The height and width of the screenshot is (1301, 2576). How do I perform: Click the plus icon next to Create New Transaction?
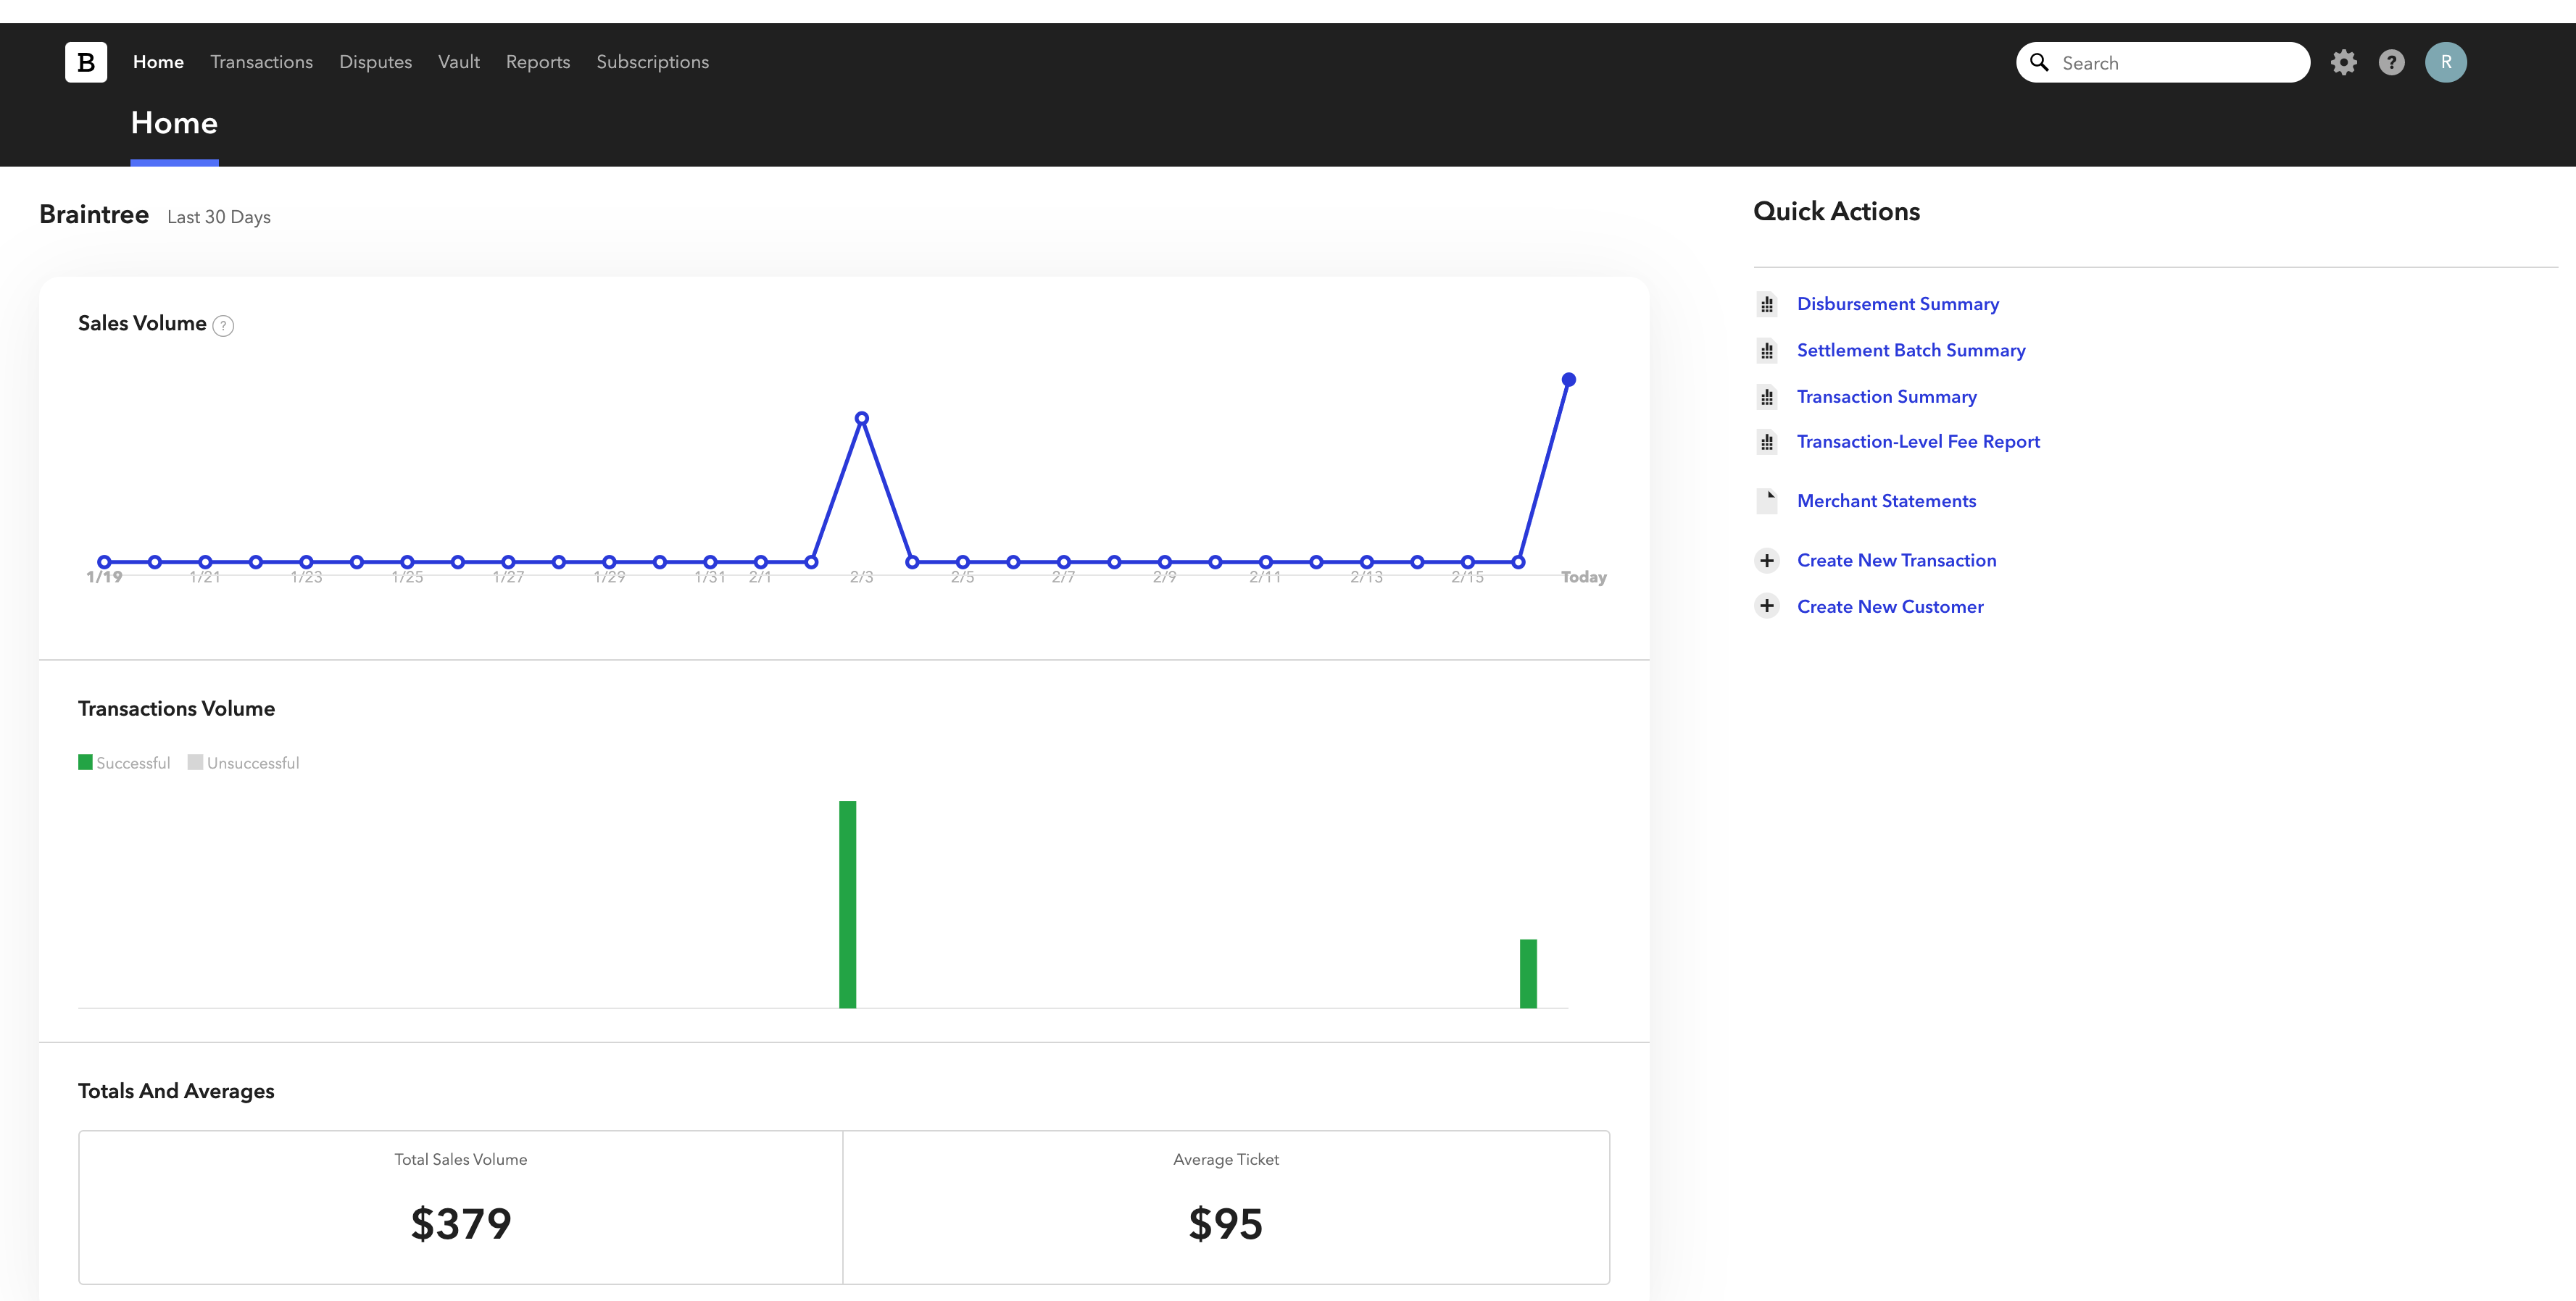coord(1767,561)
